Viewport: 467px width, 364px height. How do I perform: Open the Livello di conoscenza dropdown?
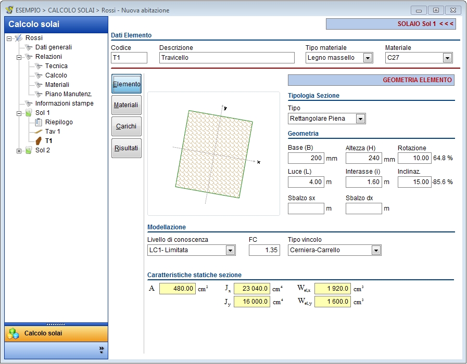[x=230, y=250]
